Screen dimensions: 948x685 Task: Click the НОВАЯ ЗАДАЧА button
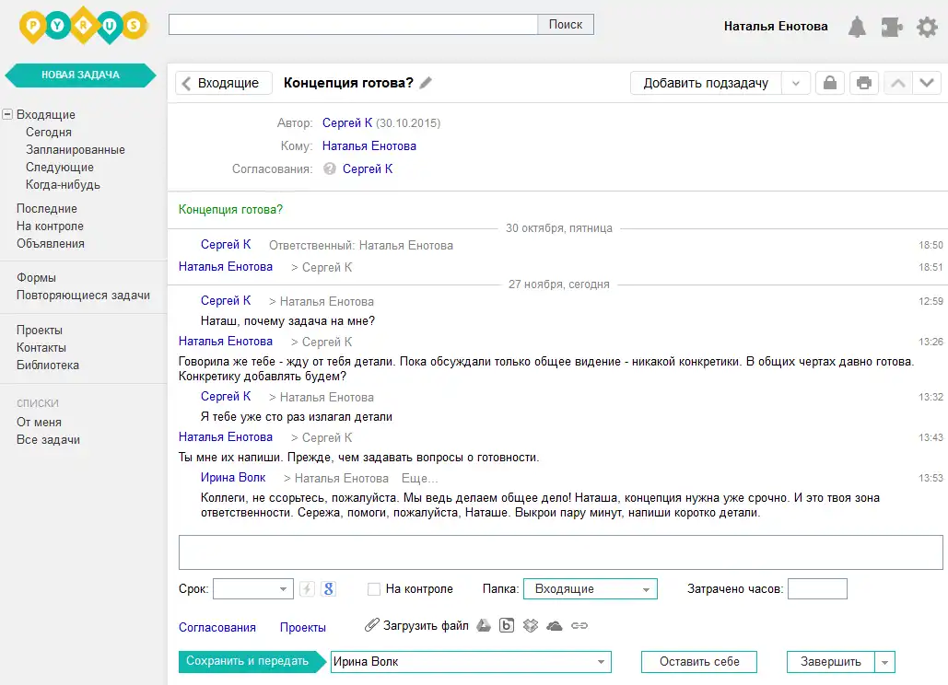pos(80,75)
